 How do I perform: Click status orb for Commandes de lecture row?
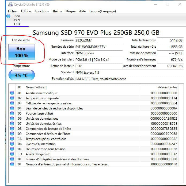point(12,128)
